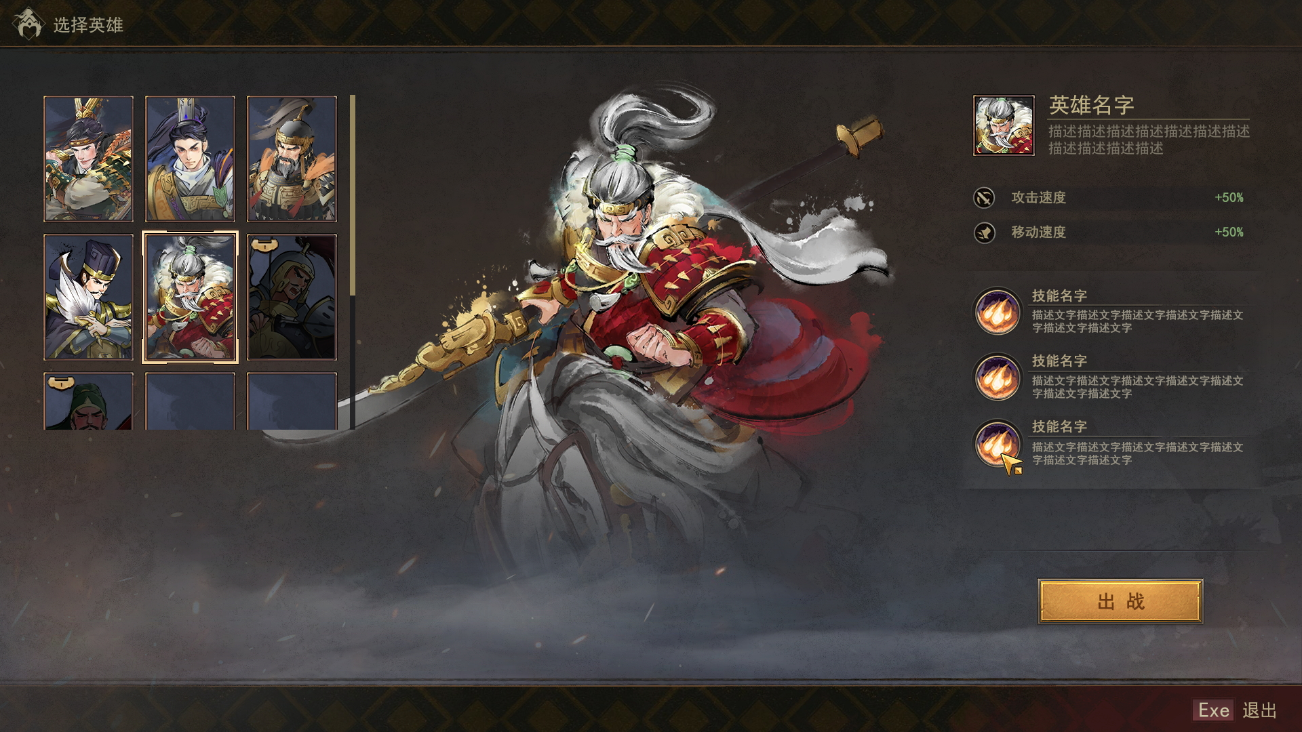The width and height of the screenshot is (1302, 732).
Task: Choose the bearded helmeted general portrait
Action: click(292, 159)
